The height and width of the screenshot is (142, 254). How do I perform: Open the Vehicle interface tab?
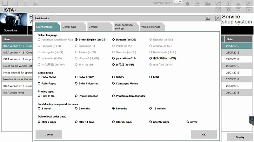(x=152, y=27)
